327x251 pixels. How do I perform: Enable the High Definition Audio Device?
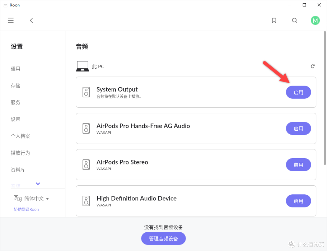coord(298,201)
